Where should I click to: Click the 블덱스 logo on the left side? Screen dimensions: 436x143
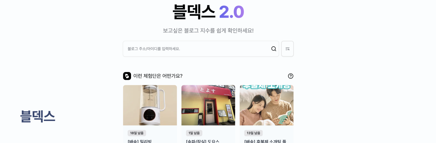pyautogui.click(x=37, y=116)
